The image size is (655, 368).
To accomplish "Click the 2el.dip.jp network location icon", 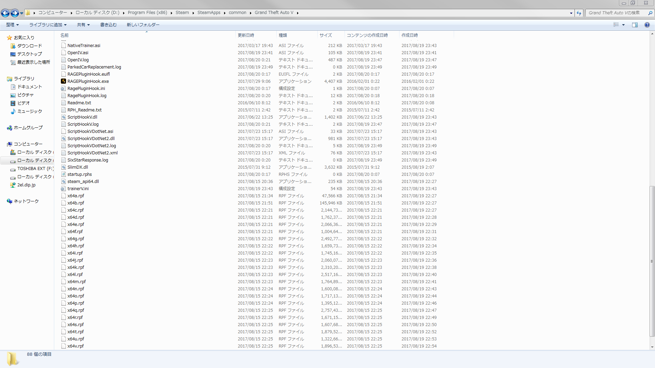I will 13,185.
